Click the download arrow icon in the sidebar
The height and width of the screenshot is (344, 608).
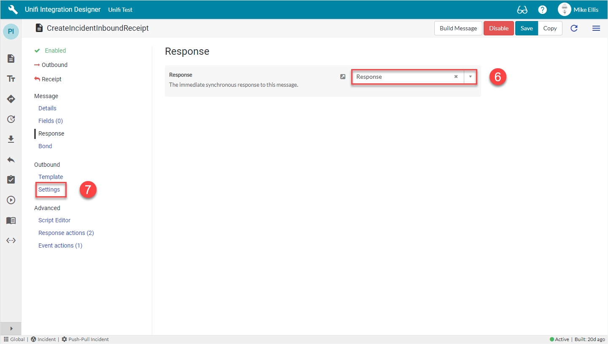11,139
